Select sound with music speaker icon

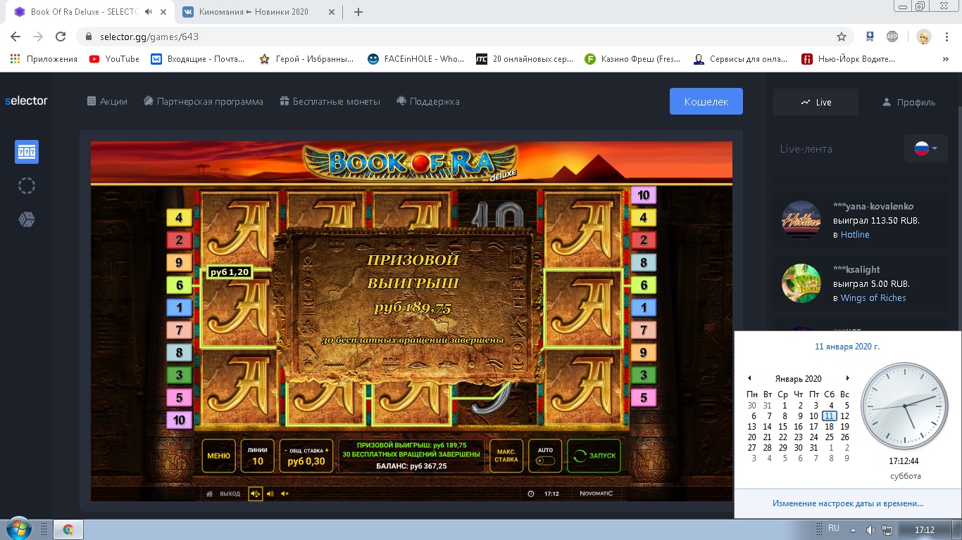click(255, 494)
